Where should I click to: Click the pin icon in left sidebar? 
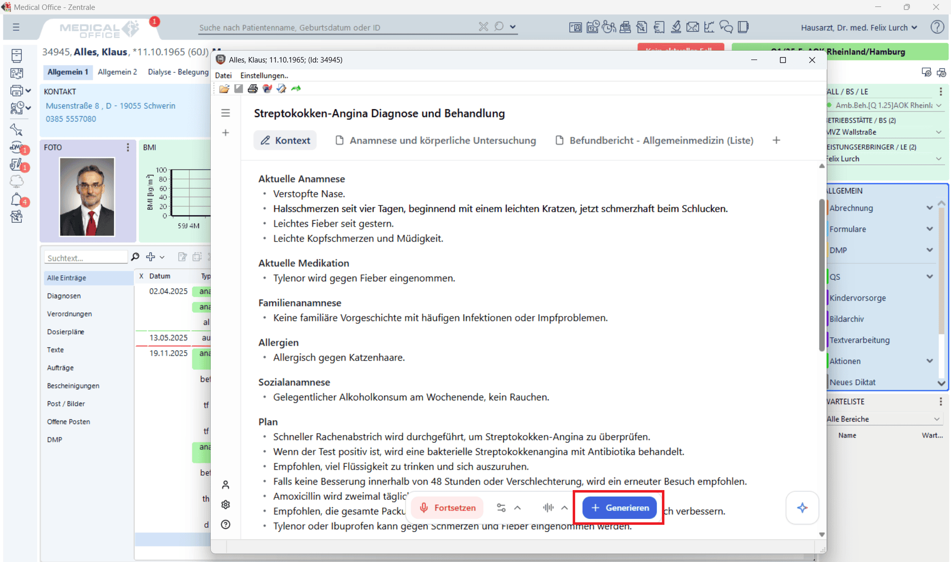pyautogui.click(x=16, y=129)
